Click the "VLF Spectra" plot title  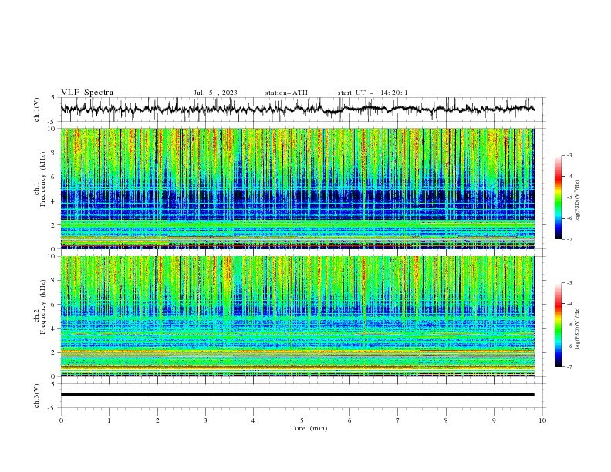[87, 93]
